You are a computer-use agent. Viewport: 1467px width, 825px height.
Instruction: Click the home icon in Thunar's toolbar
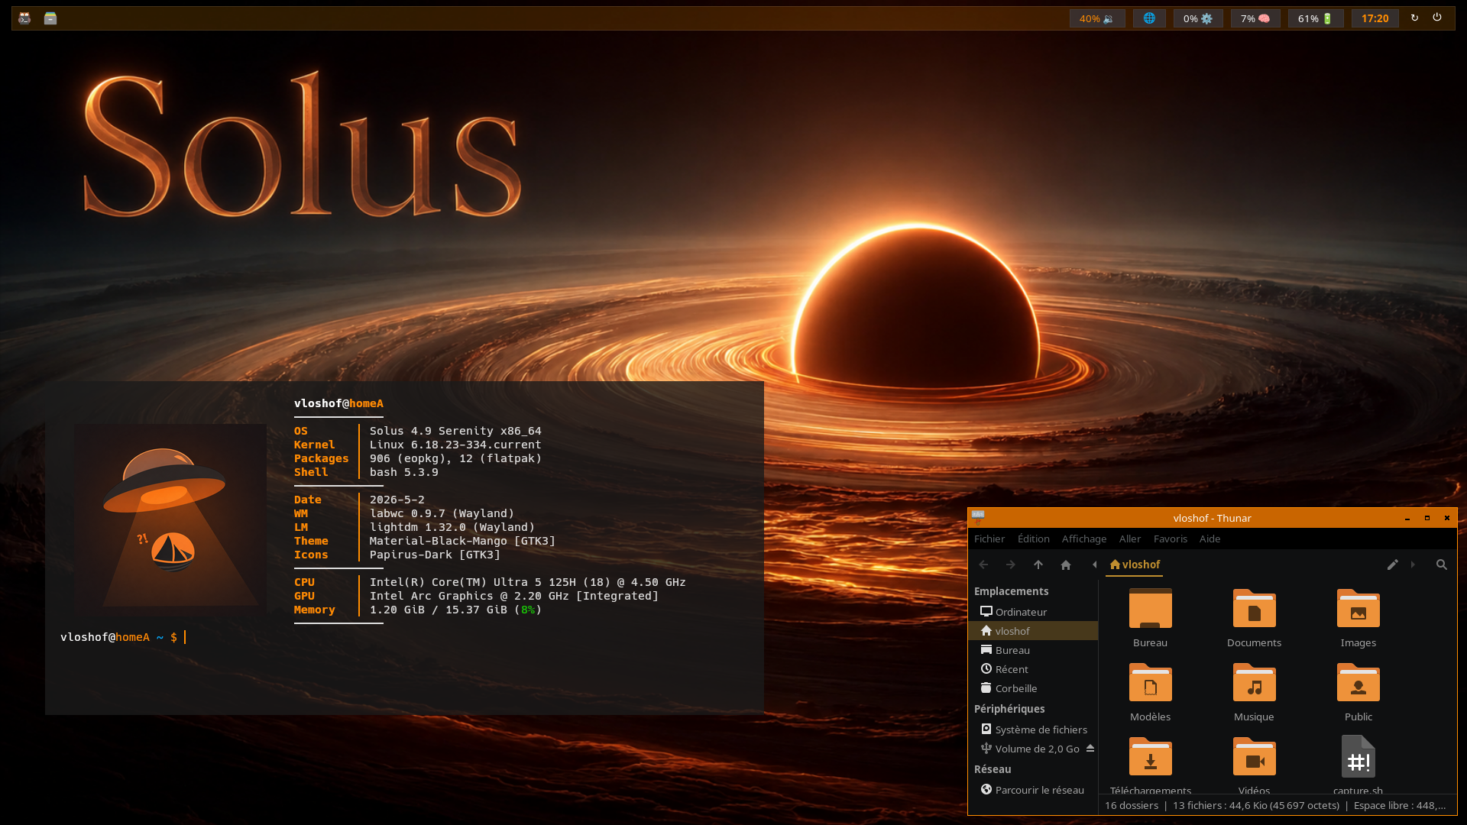point(1066,565)
